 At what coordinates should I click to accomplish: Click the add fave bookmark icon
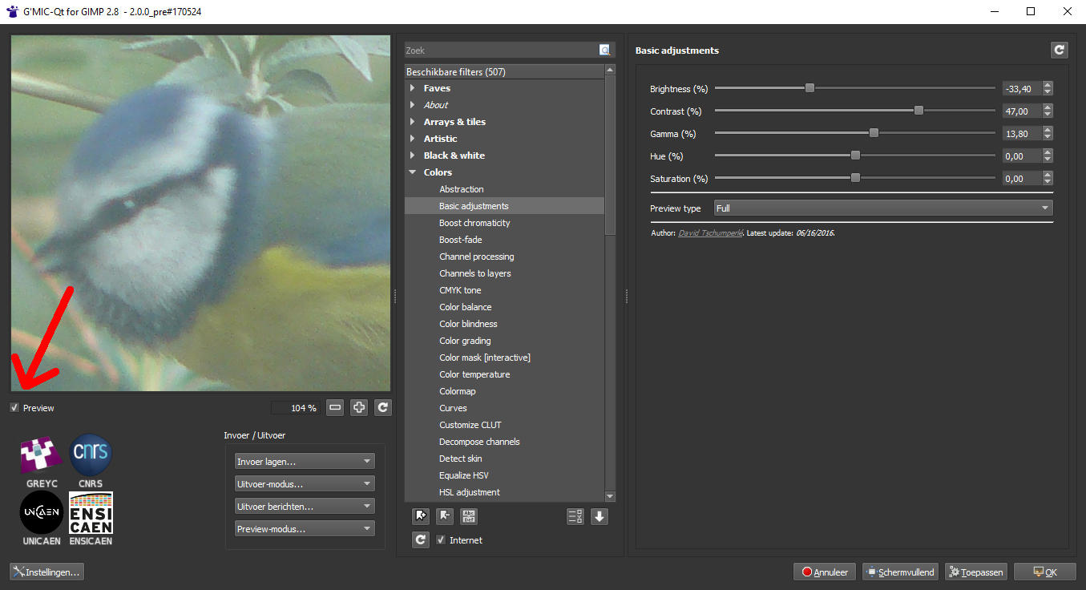(421, 516)
